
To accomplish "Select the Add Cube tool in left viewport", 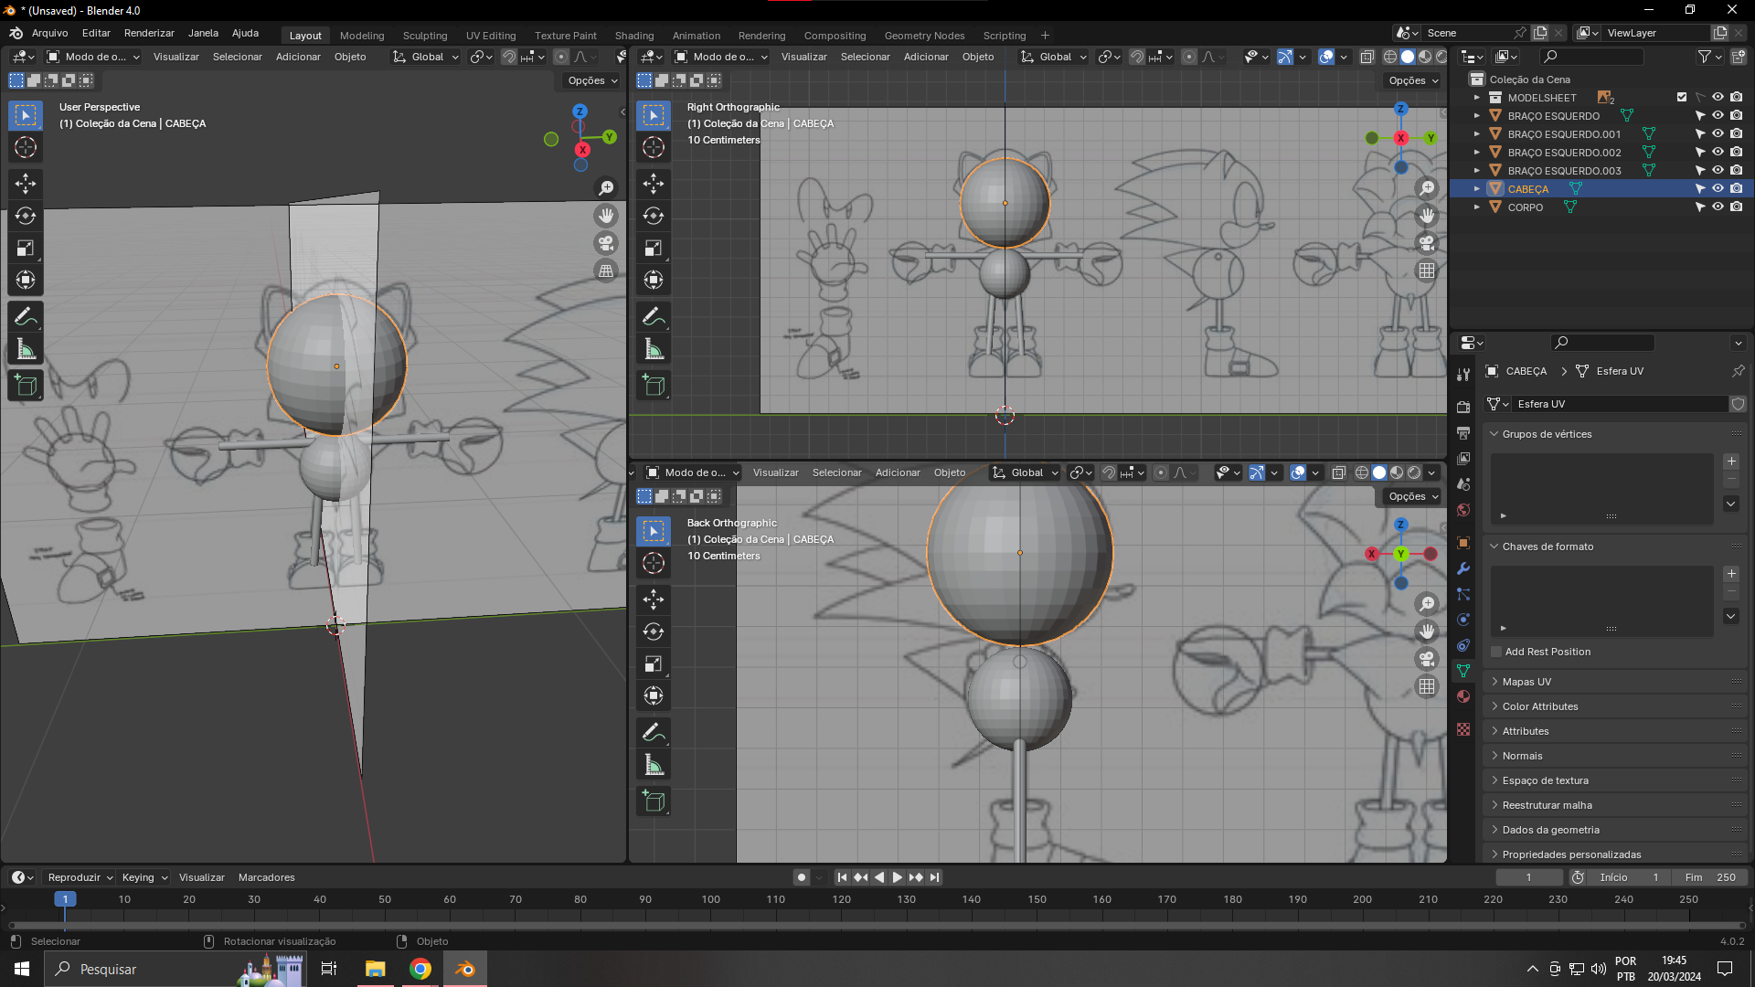I will tap(26, 386).
